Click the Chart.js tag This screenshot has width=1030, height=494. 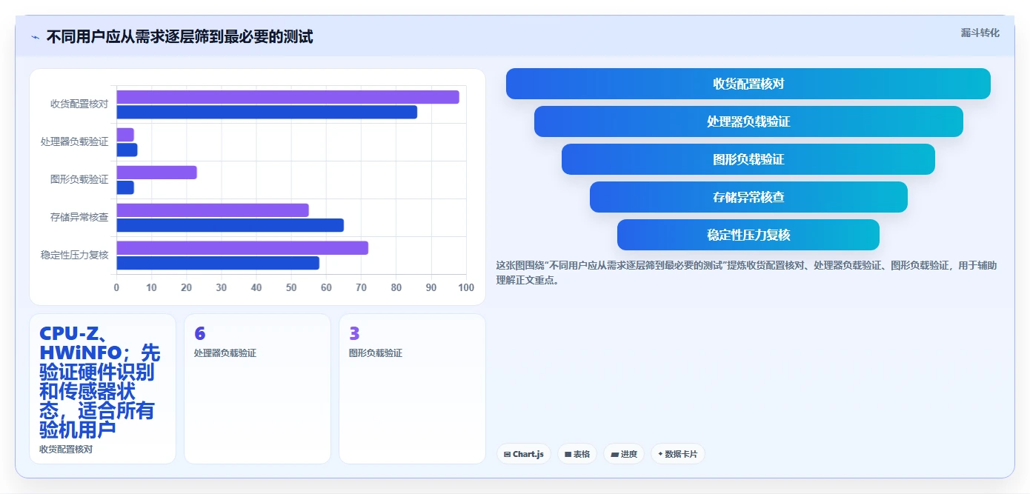click(x=523, y=454)
